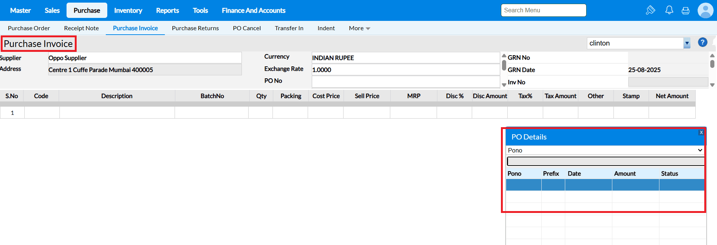Click the printer icon in header
The width and height of the screenshot is (717, 245).
click(686, 10)
